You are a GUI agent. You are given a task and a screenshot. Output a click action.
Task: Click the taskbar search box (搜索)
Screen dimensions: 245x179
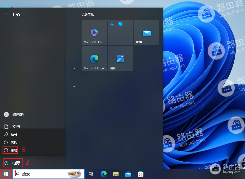coord(48,174)
